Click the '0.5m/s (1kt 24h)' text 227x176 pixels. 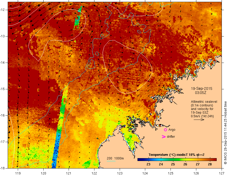click(202, 116)
